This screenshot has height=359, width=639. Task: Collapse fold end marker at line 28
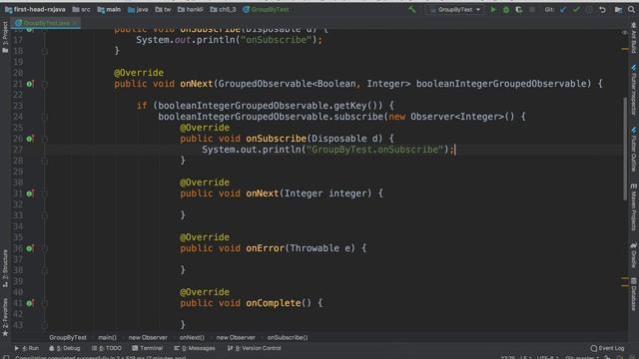point(44,161)
